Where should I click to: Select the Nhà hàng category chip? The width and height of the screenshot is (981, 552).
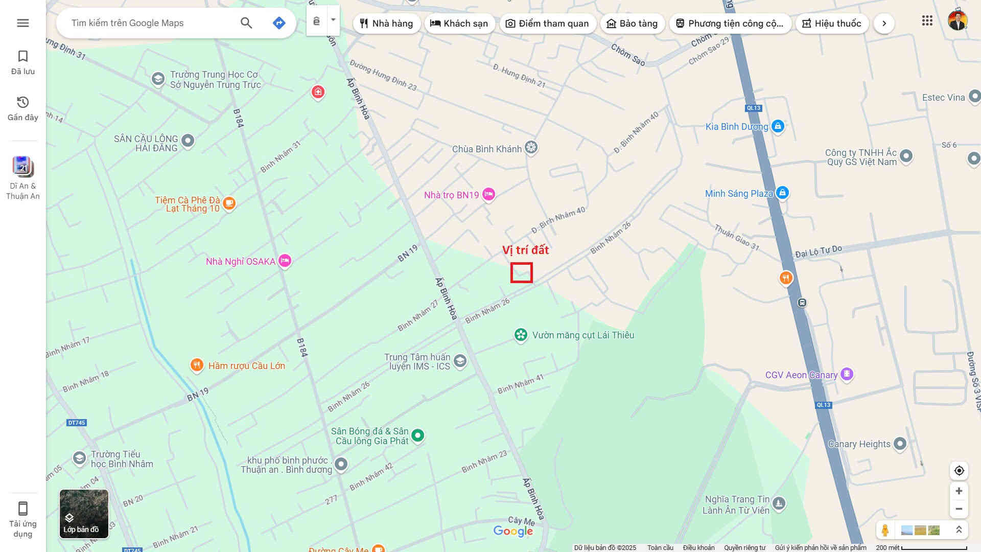tap(386, 24)
